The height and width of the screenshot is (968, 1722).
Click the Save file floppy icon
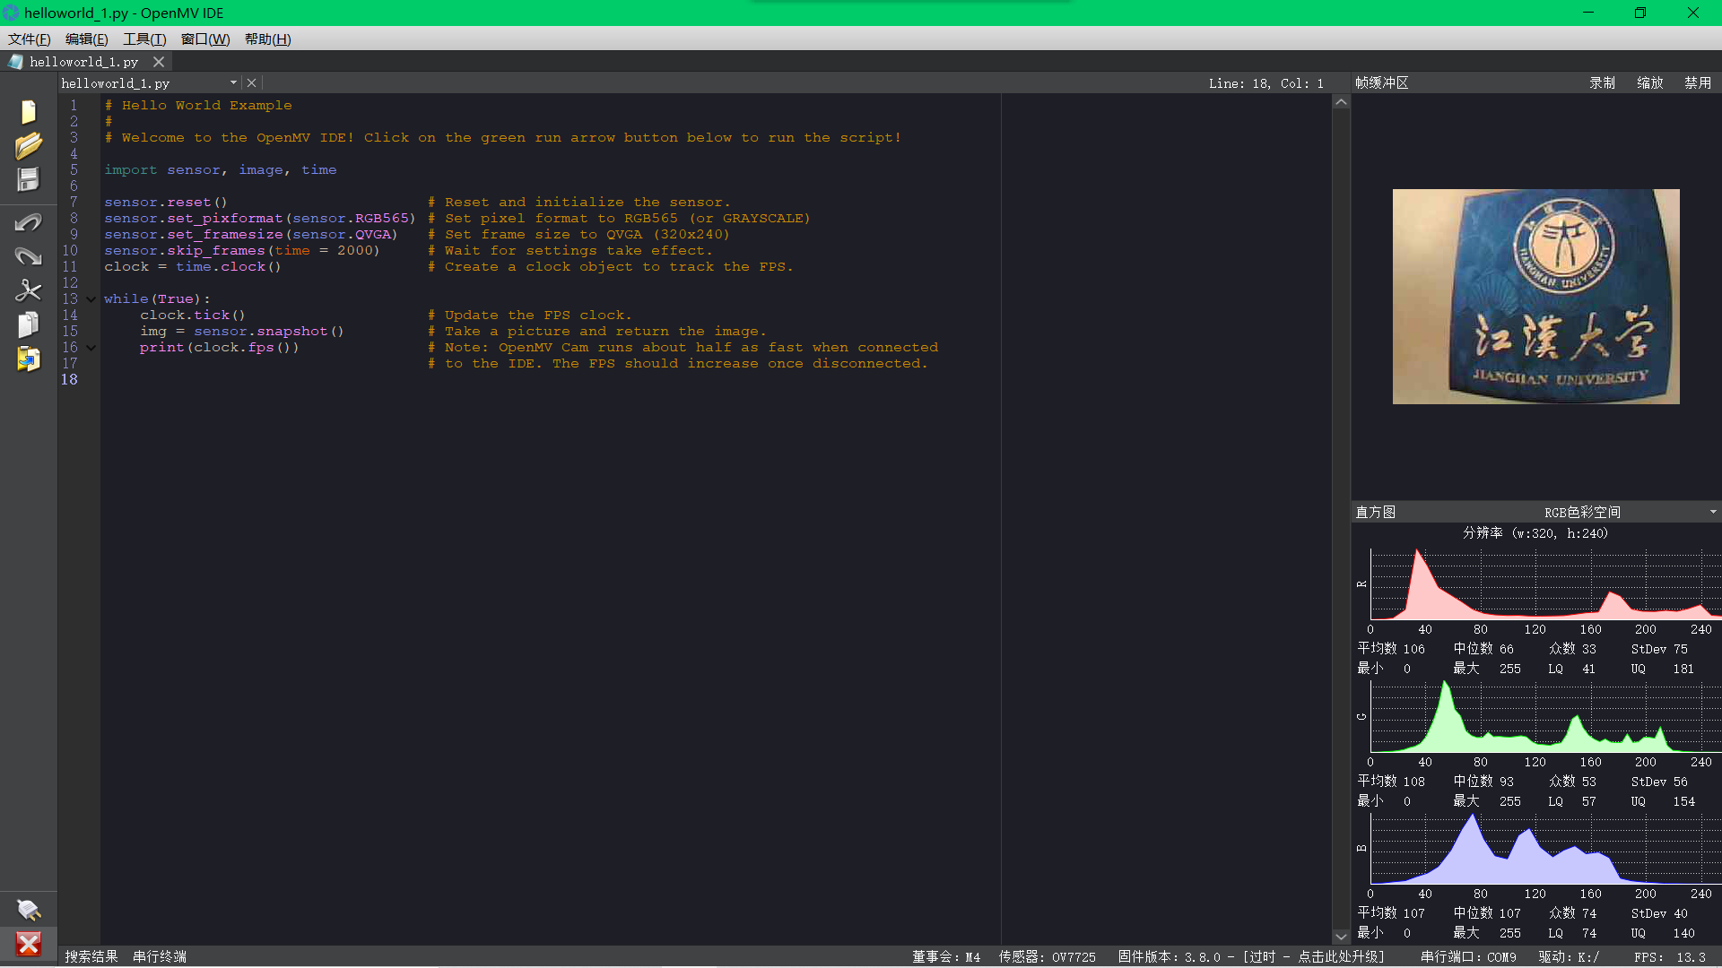pos(28,179)
